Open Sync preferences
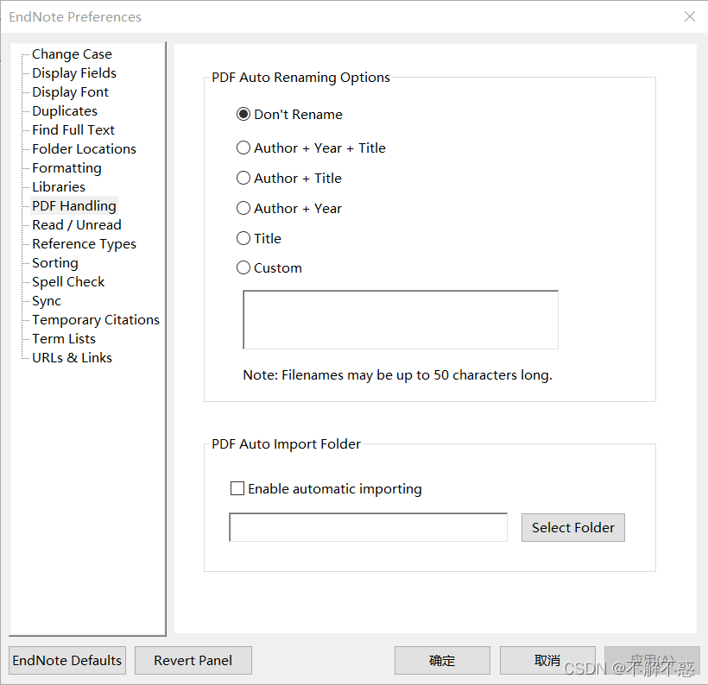Viewport: 708px width, 685px height. tap(47, 300)
